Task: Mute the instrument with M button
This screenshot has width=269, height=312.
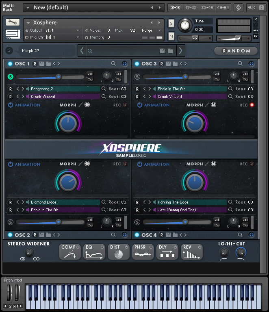Action: 171,36
